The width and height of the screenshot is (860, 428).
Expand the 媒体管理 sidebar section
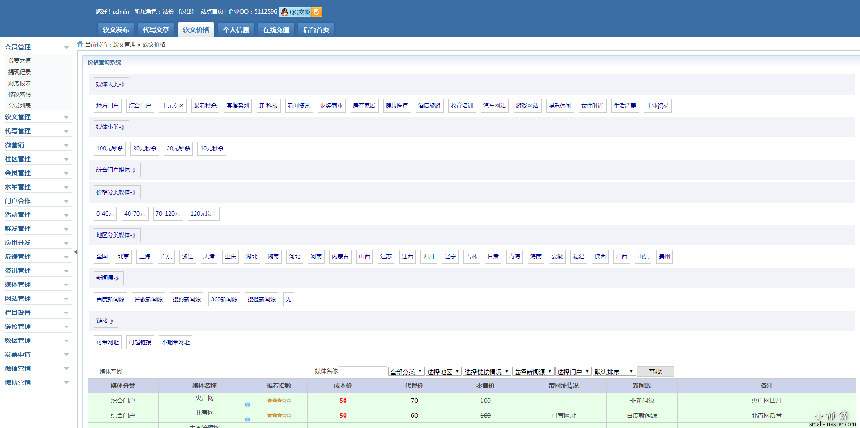pos(37,285)
